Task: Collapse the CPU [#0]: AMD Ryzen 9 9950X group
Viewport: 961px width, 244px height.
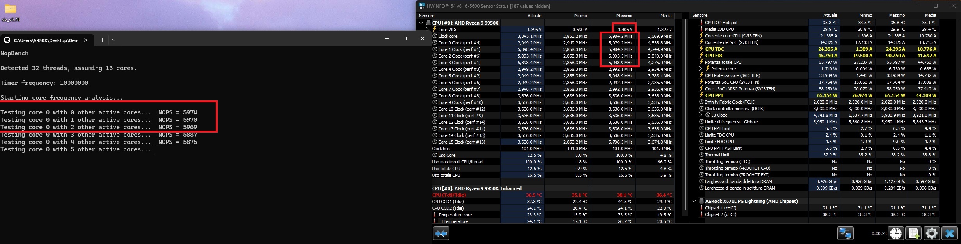Action: click(421, 23)
